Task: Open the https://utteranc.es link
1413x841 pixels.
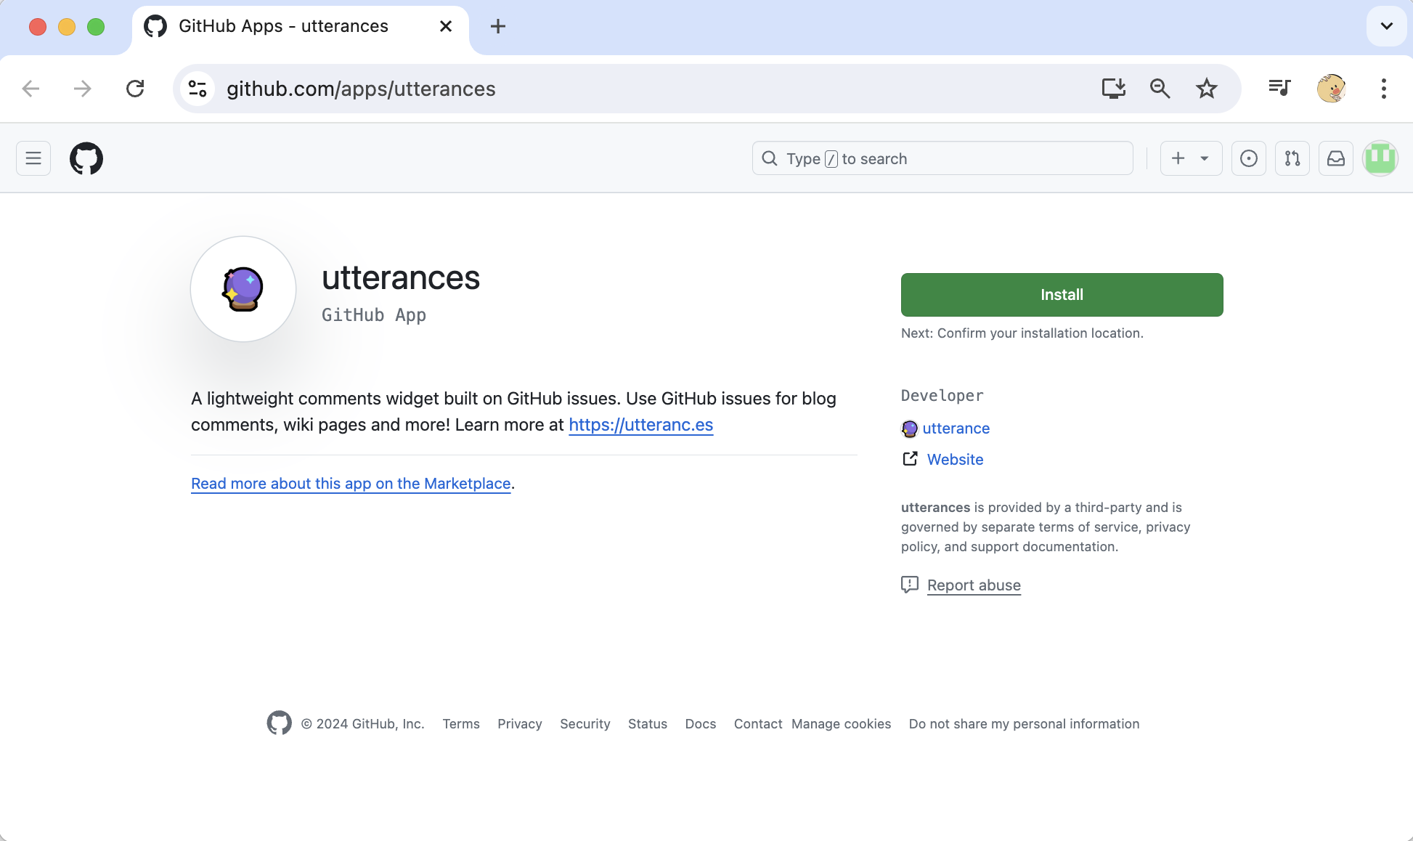Action: click(x=641, y=425)
